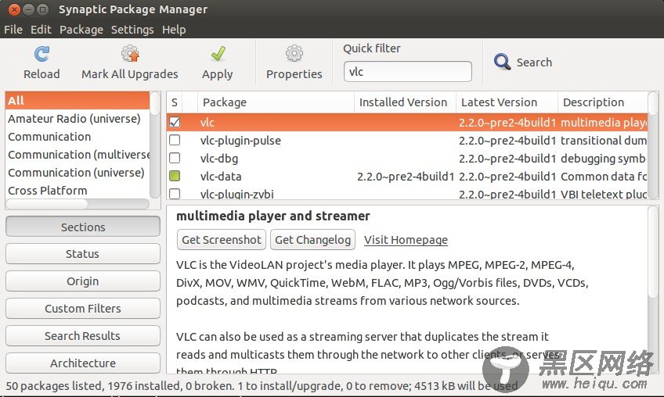Click the Search Results button
Screen dimensions: 664x397
pyautogui.click(x=83, y=336)
